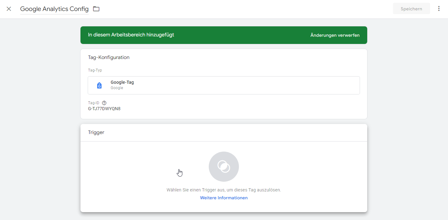
Task: Click the Trigger section heading
Action: tap(96, 132)
